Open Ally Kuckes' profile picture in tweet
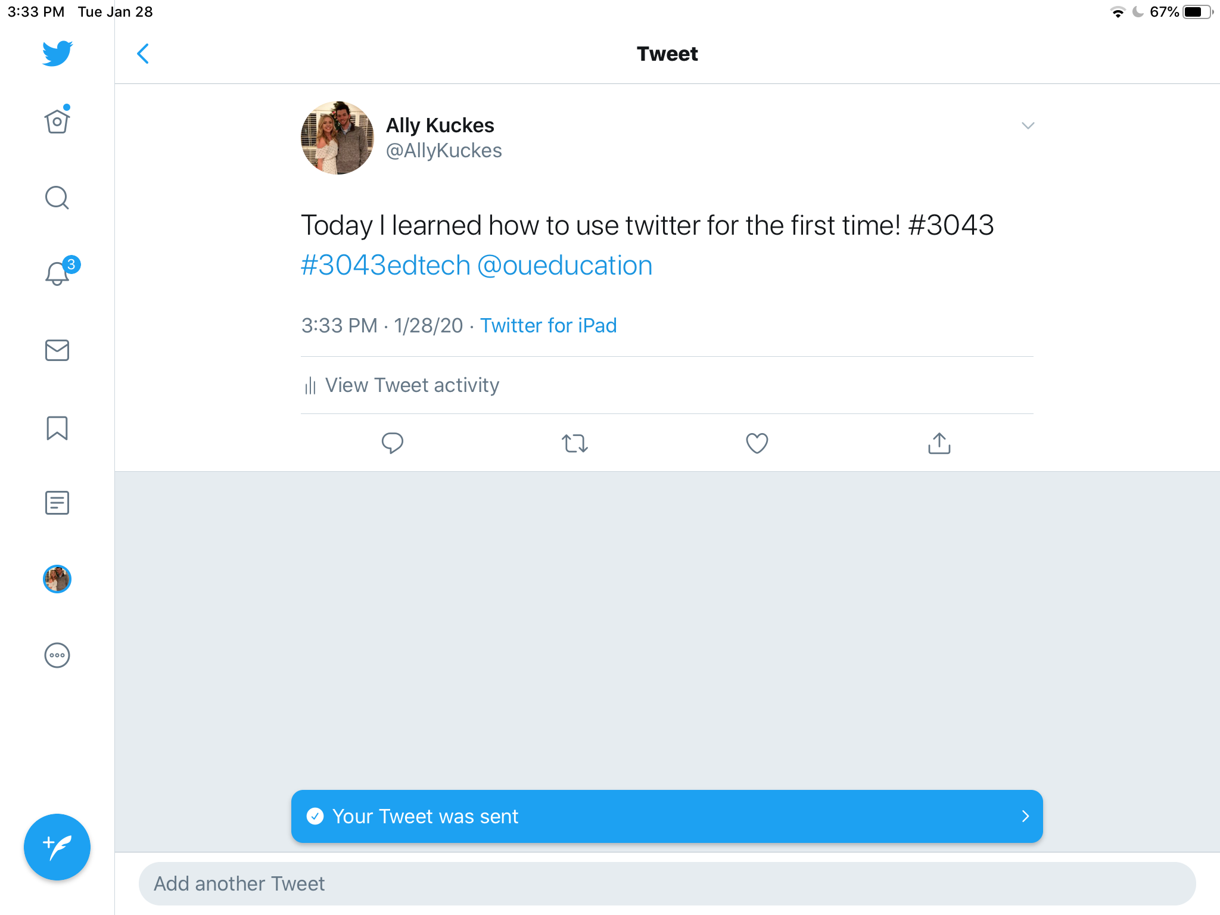This screenshot has width=1220, height=915. (337, 138)
